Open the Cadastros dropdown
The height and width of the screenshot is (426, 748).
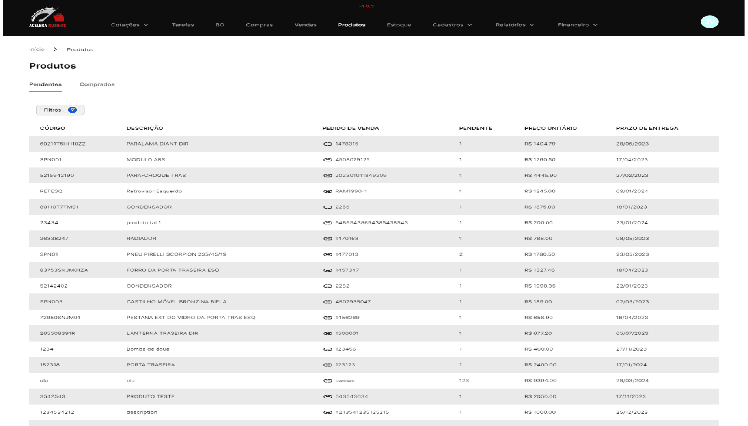(452, 25)
